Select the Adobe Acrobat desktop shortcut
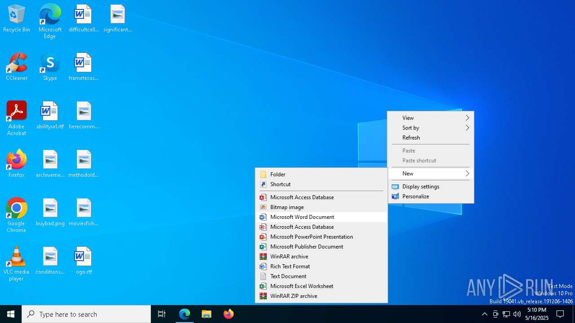Viewport: 575px width, 323px height. (x=17, y=118)
